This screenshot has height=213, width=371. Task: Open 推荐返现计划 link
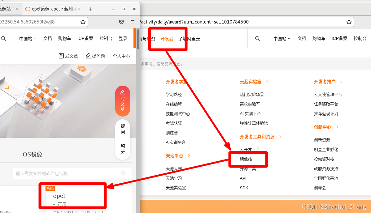(326, 114)
